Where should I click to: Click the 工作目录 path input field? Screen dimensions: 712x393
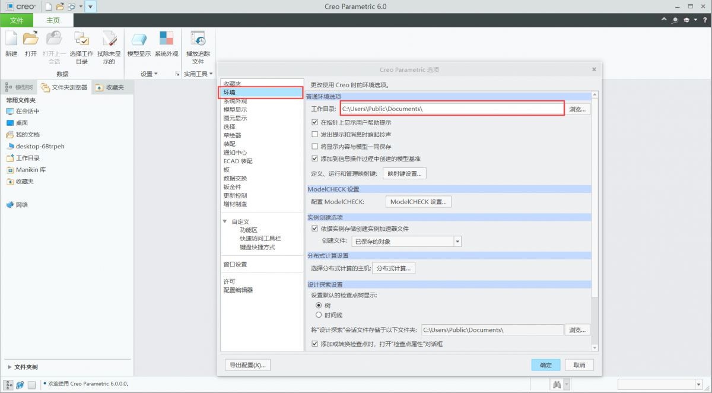[x=452, y=109]
